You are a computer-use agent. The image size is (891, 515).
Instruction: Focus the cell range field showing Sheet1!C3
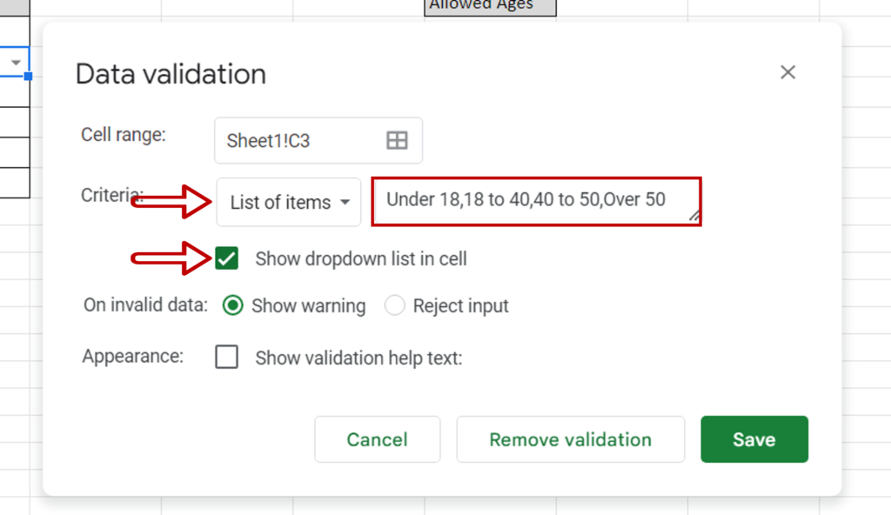point(287,140)
